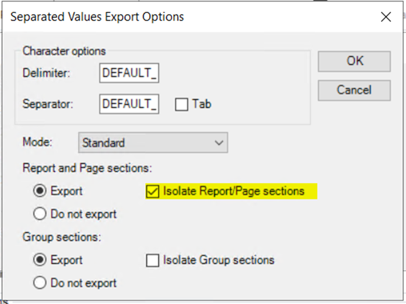Close the Separated Values Export Options dialog
Viewport: 406px width, 304px height.
click(386, 17)
